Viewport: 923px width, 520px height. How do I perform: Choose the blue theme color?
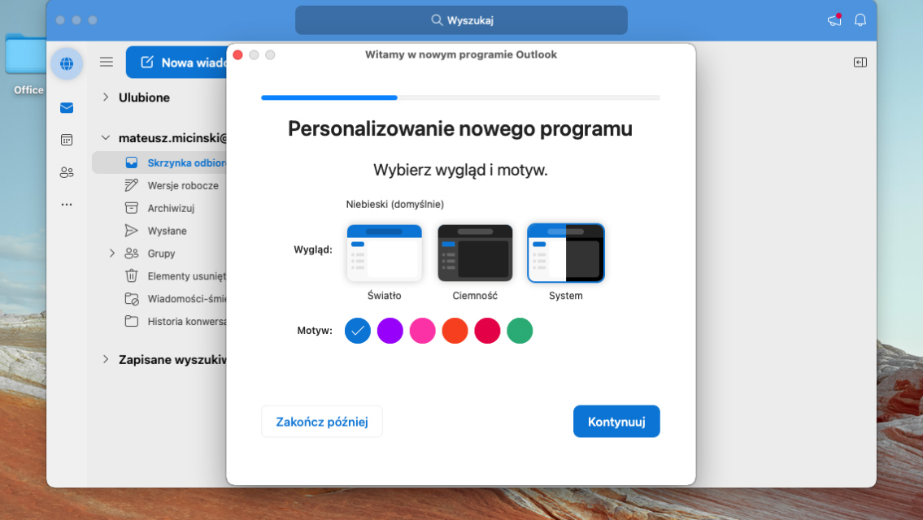click(x=357, y=331)
